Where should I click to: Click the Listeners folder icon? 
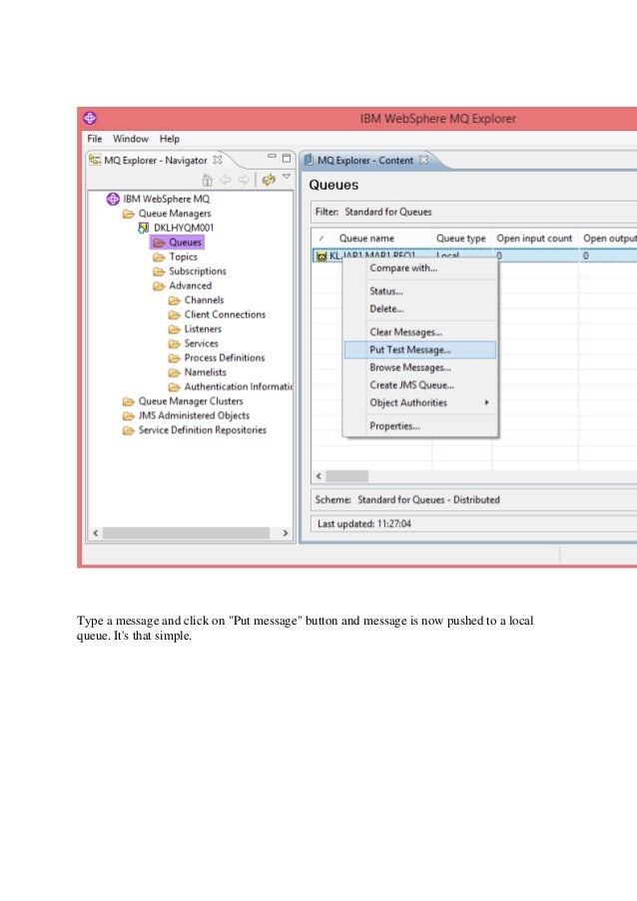point(174,329)
